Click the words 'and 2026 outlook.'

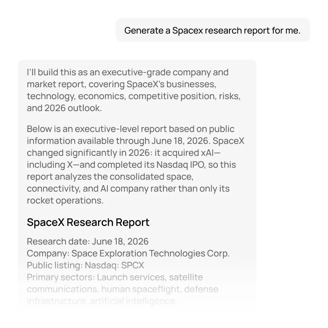pyautogui.click(x=64, y=108)
